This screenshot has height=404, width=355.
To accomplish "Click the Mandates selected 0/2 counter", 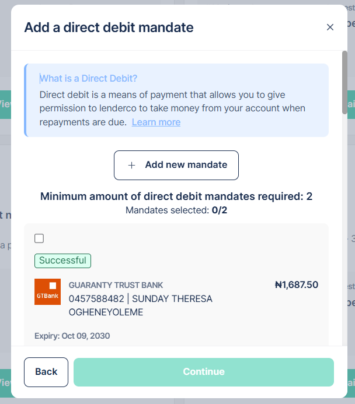I will 176,210.
